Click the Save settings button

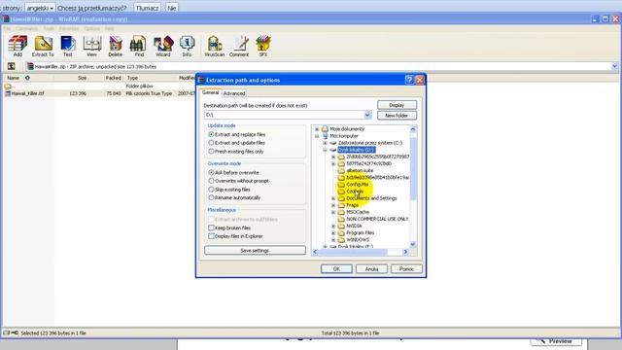[255, 251]
